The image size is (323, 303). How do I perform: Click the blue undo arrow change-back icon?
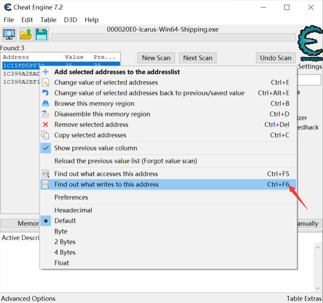46,93
